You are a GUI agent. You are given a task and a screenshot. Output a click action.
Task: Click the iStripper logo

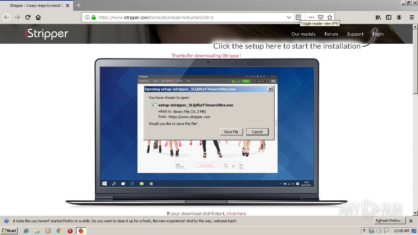[46, 34]
